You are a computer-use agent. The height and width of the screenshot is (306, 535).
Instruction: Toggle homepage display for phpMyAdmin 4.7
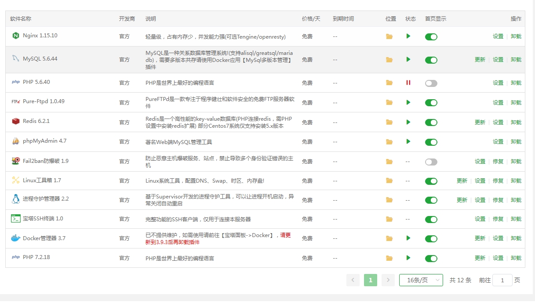coord(431,142)
